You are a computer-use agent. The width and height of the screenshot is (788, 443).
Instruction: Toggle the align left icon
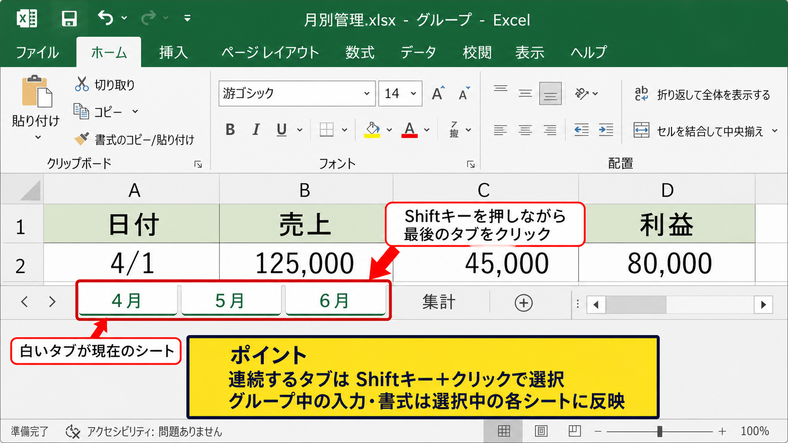(x=501, y=130)
